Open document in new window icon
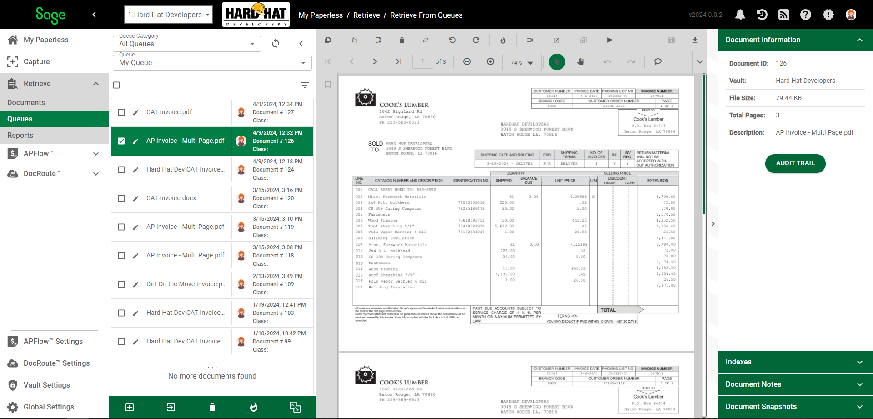Image resolution: width=873 pixels, height=419 pixels. [557, 40]
